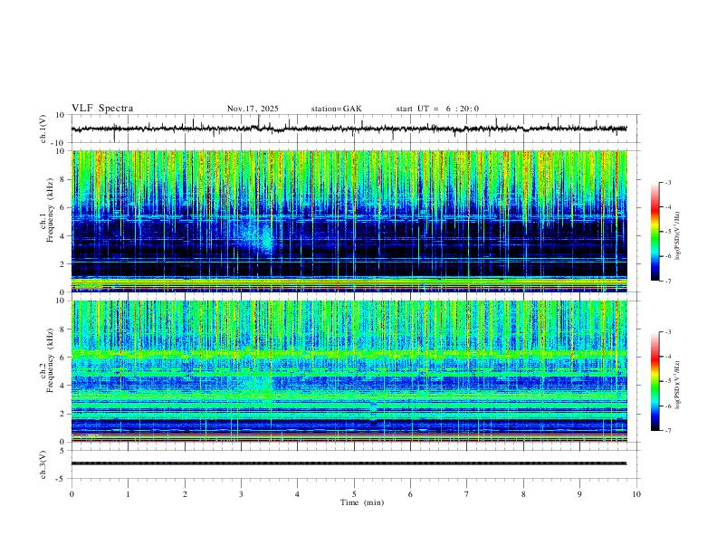Click the time axis tick label "5"

[x=354, y=494]
